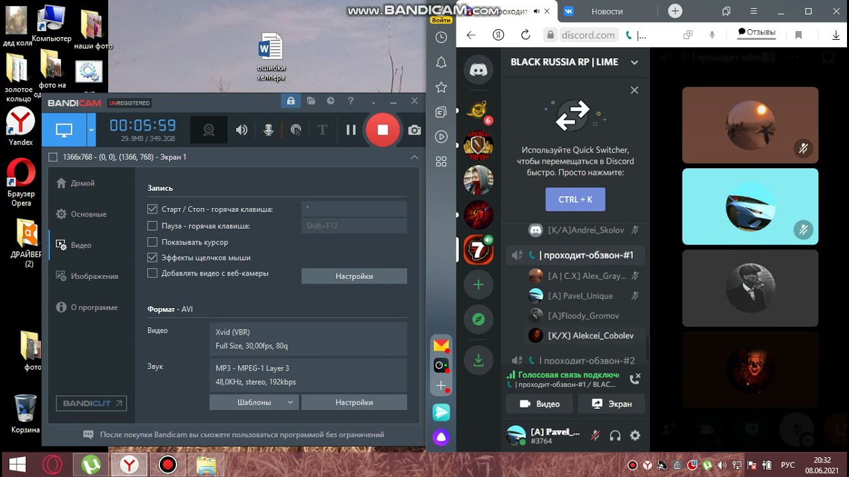The height and width of the screenshot is (477, 849).
Task: Click the Shift+F12 pause hotkey field
Action: pos(354,226)
